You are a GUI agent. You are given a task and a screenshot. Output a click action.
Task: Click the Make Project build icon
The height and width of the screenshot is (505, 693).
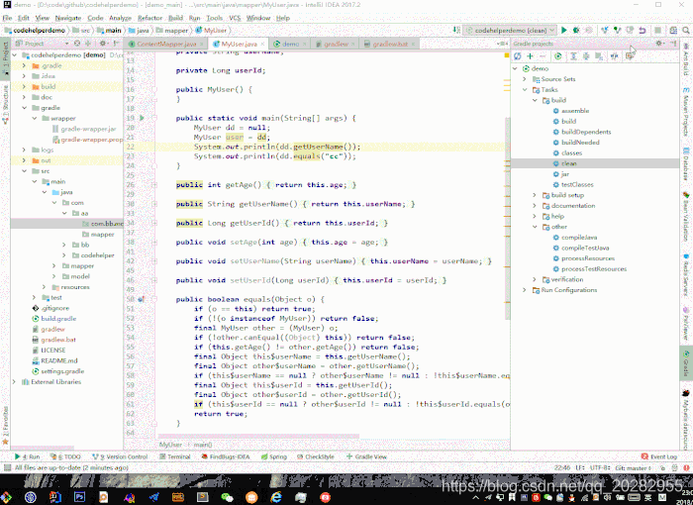pyautogui.click(x=456, y=30)
